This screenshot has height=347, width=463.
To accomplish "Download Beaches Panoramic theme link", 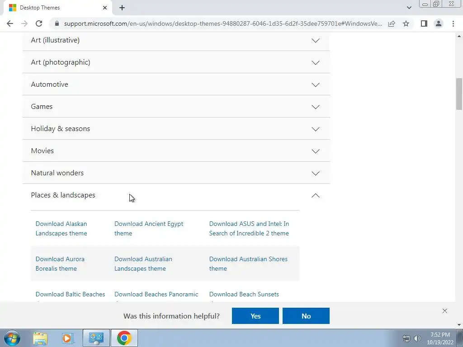I will [x=156, y=295].
